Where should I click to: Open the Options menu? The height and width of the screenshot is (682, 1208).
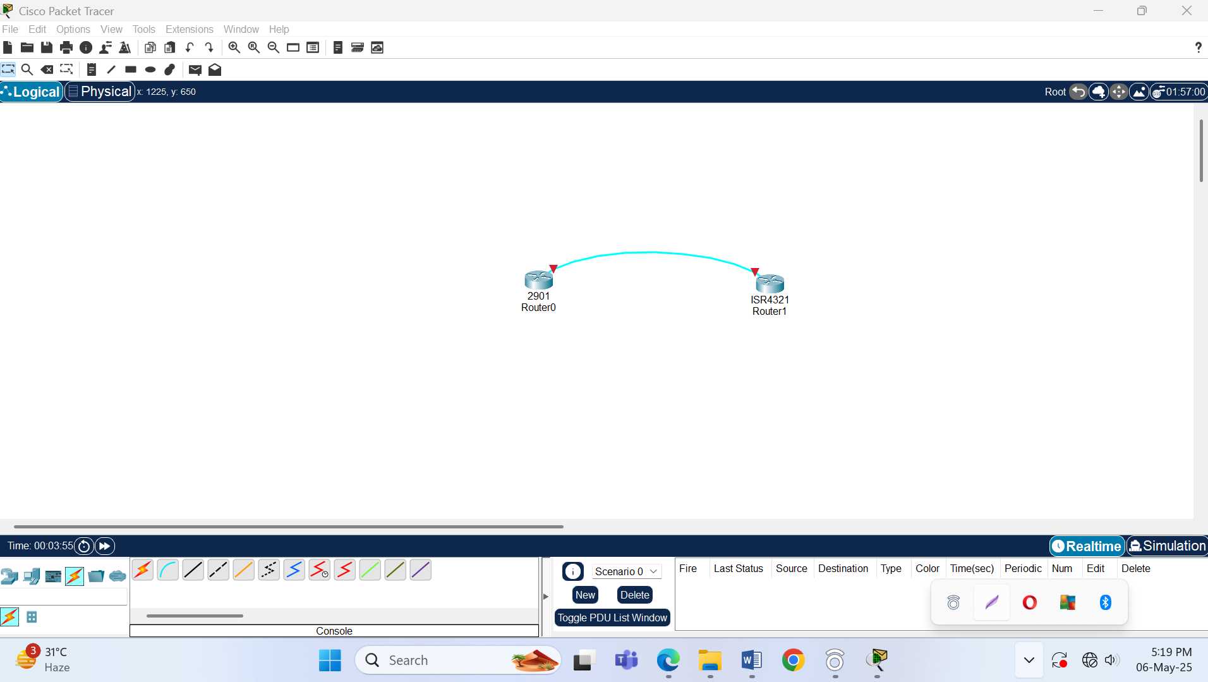[73, 29]
